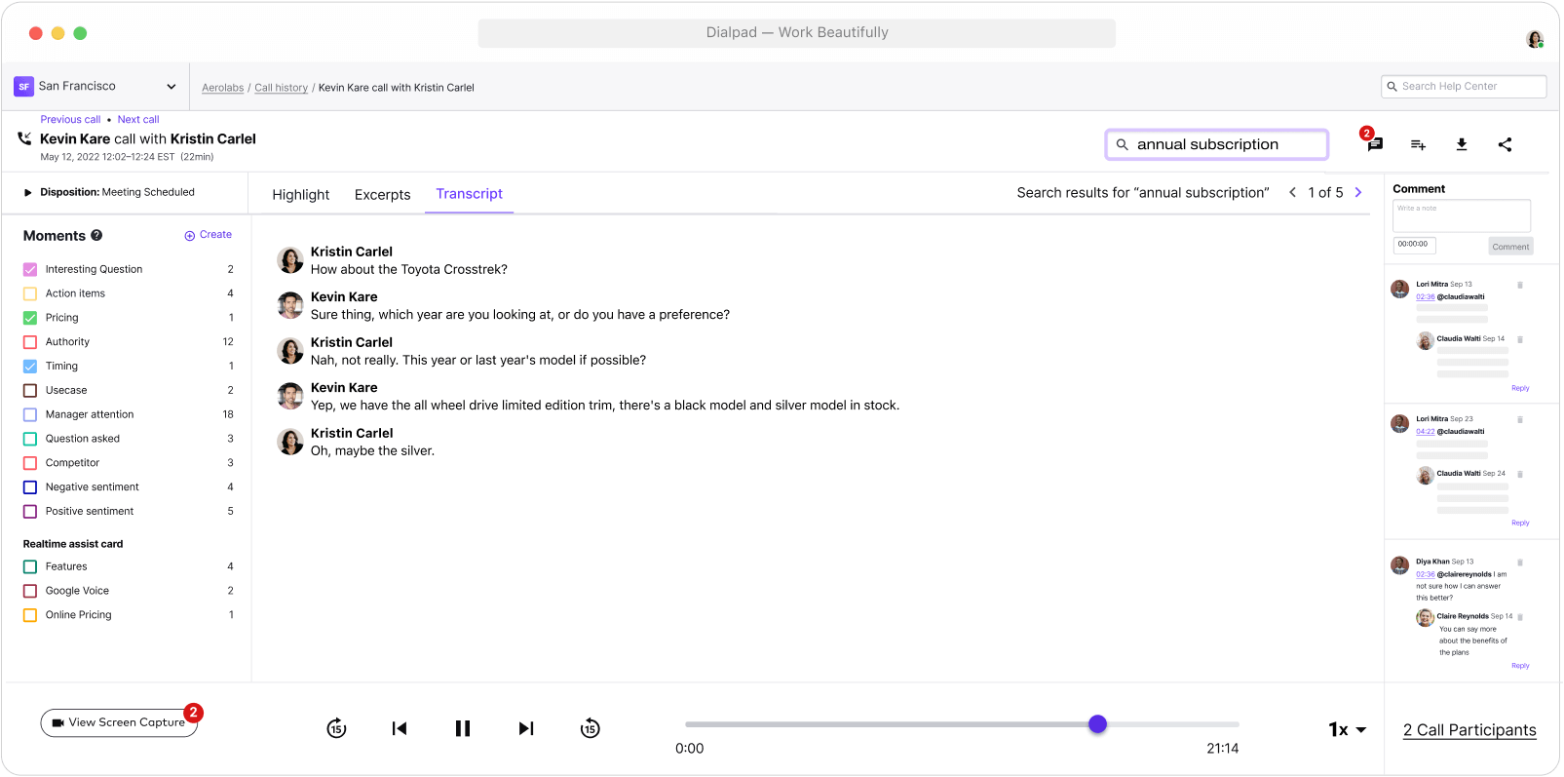
Task: Click Kristin Carlel's avatar on Toyota Crosstrek line
Action: click(290, 260)
